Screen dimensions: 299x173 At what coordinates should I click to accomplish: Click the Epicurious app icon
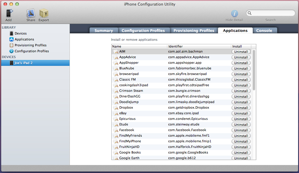[x=115, y=119]
